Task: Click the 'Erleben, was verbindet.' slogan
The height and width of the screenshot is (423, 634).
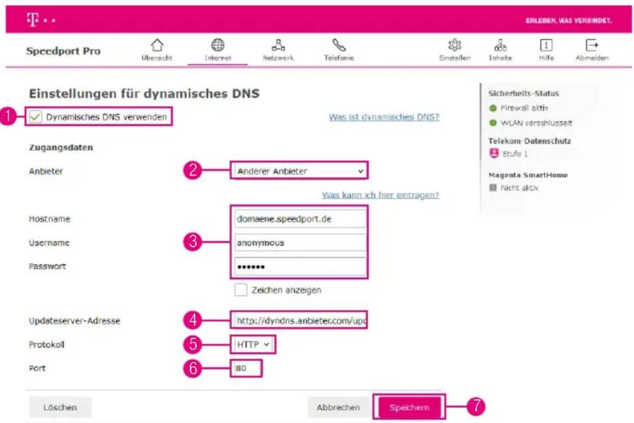Action: tap(569, 21)
